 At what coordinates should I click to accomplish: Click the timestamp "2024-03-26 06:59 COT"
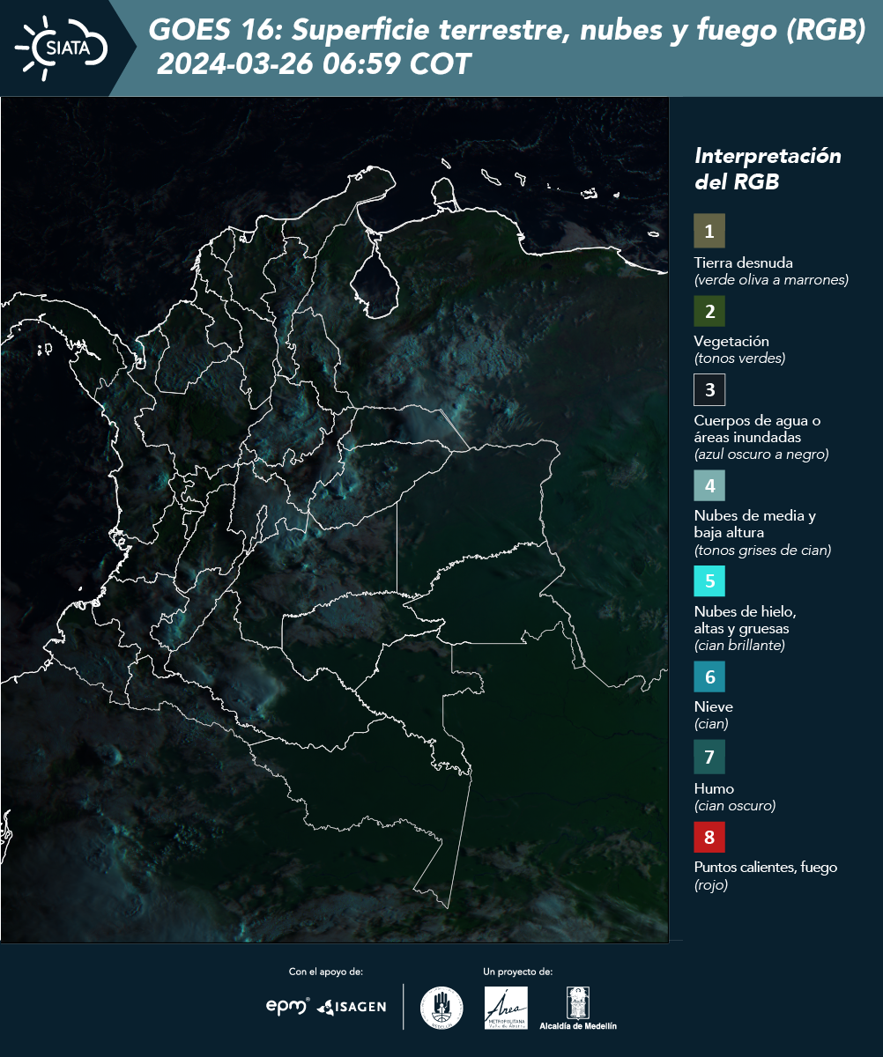(314, 65)
